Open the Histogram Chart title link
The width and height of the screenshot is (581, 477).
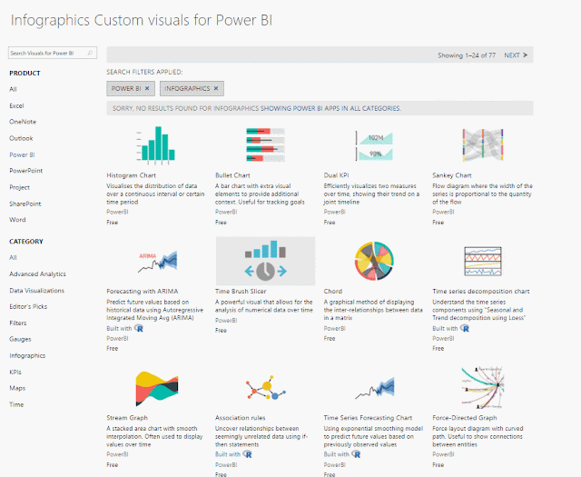(131, 175)
